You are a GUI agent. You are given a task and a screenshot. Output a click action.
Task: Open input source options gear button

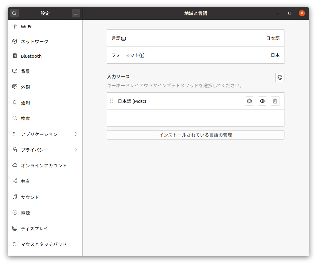pyautogui.click(x=280, y=77)
